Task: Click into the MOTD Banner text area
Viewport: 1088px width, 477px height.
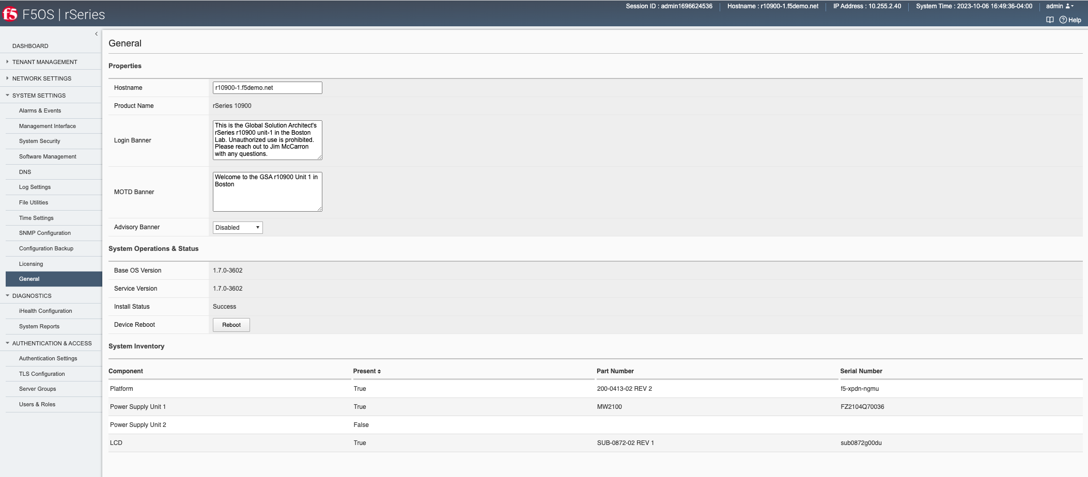Action: (x=268, y=192)
